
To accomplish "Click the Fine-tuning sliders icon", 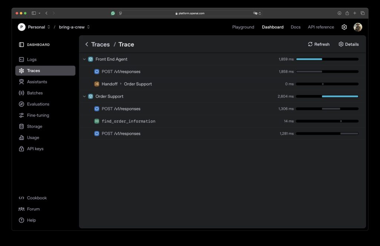I will (x=21, y=115).
